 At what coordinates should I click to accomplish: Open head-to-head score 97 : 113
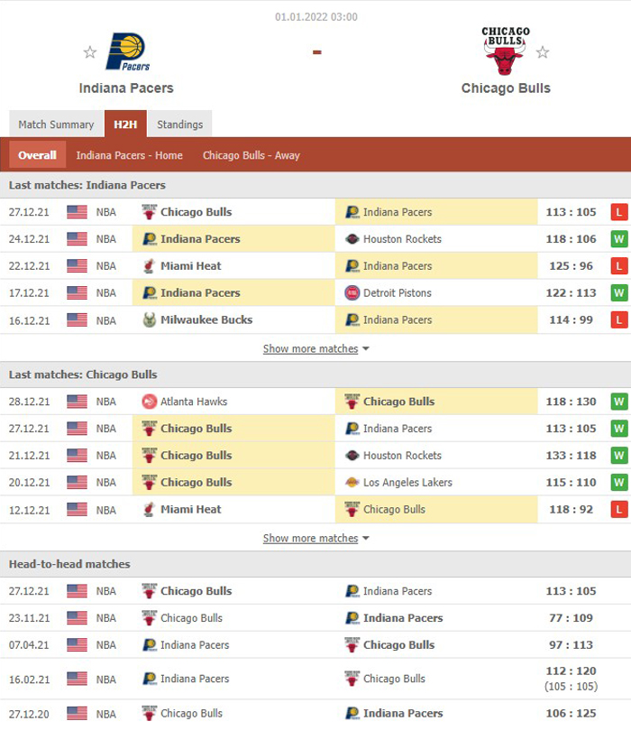[x=572, y=645]
